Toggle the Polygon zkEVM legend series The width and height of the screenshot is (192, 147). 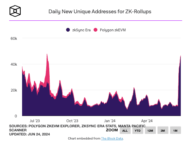point(109,30)
